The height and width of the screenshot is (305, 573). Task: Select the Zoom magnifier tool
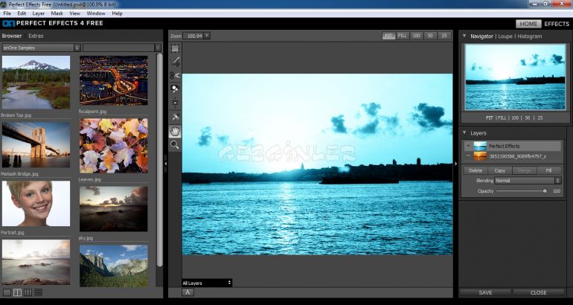tap(175, 146)
